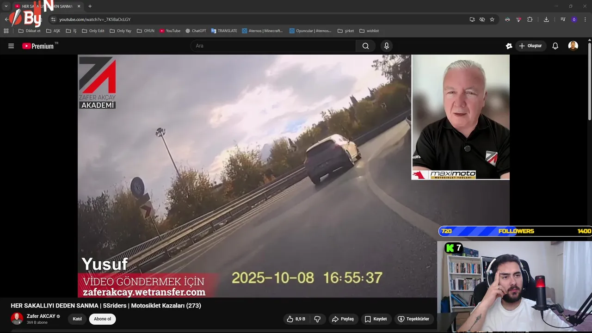Open the wishlist bookmarks folder

[x=369, y=31]
